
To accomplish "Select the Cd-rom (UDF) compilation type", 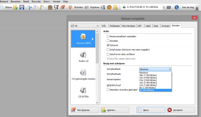I will (83, 39).
